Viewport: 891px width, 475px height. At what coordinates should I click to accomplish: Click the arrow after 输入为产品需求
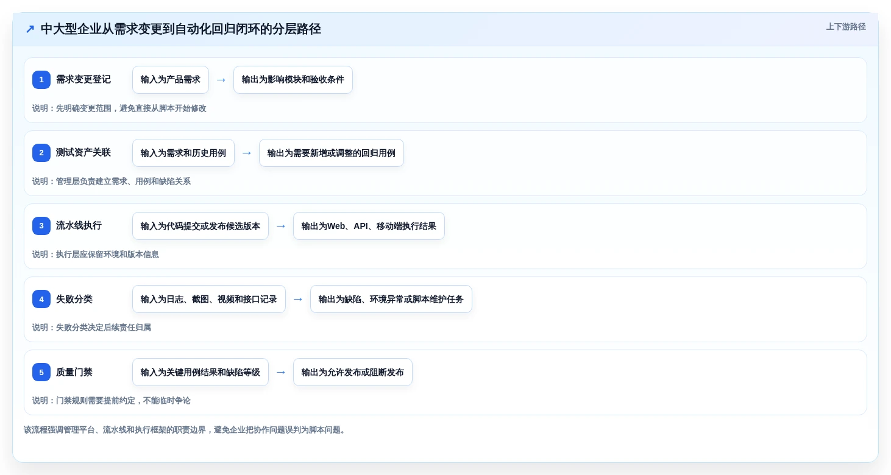pos(221,80)
